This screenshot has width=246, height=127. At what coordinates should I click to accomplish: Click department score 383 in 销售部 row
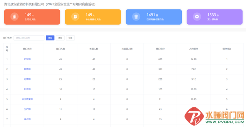[x=160, y=69]
